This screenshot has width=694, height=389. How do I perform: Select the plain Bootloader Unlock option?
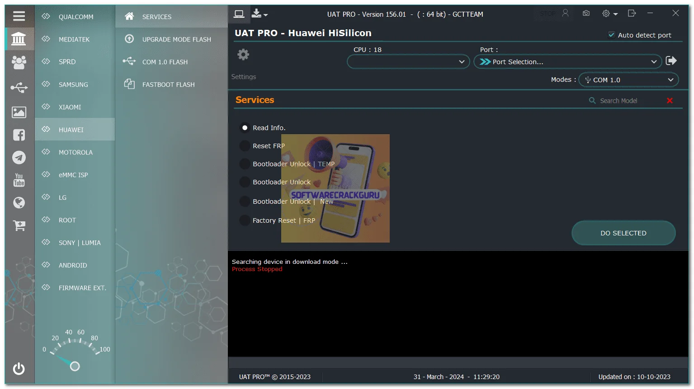tap(245, 182)
